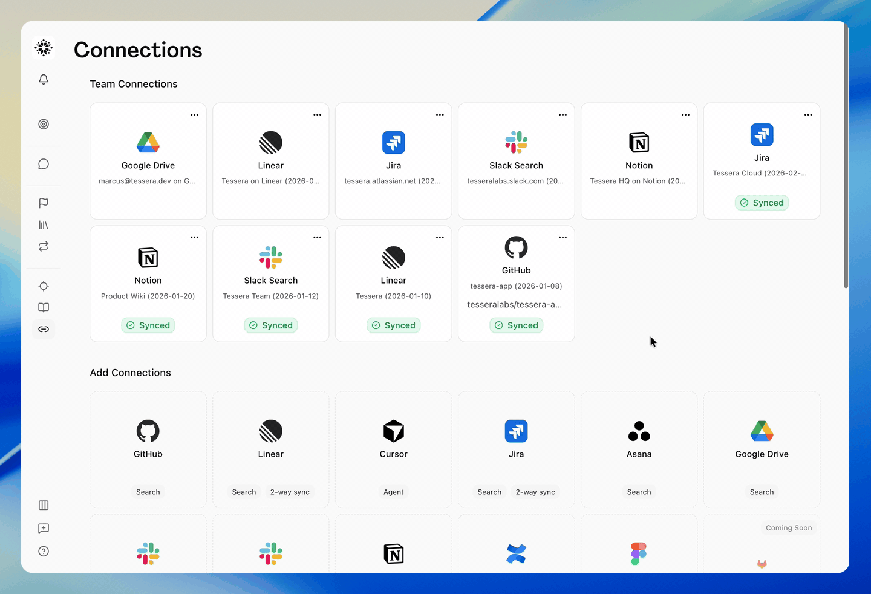The height and width of the screenshot is (594, 871).
Task: Open the options menu on Notion Tessera HQ card
Action: (x=686, y=114)
